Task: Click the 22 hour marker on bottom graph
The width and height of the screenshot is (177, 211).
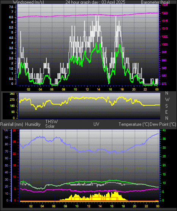Action: coord(146,206)
